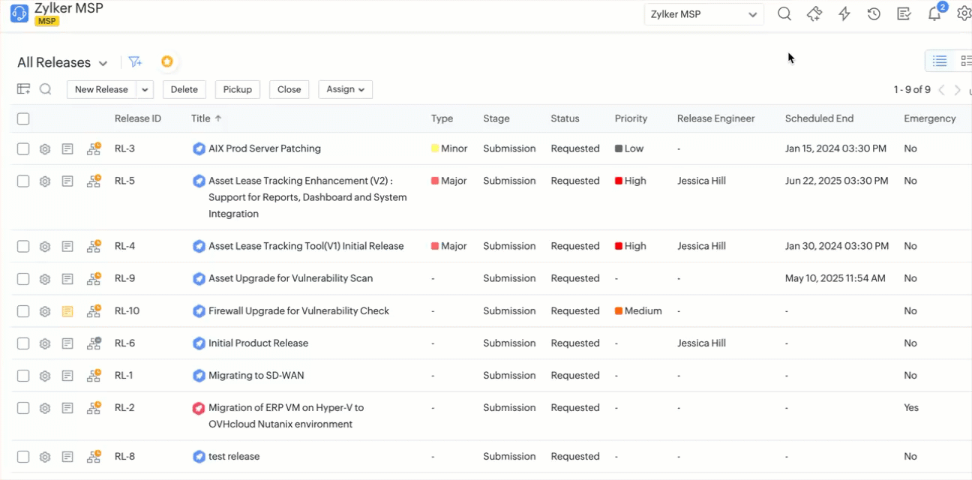Click the workflow icon for RL-6
Viewport: 972px width, 480px height.
coord(94,343)
